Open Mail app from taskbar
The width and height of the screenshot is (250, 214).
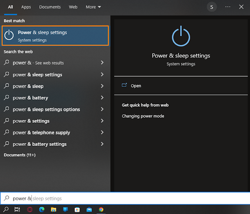tap(89, 209)
